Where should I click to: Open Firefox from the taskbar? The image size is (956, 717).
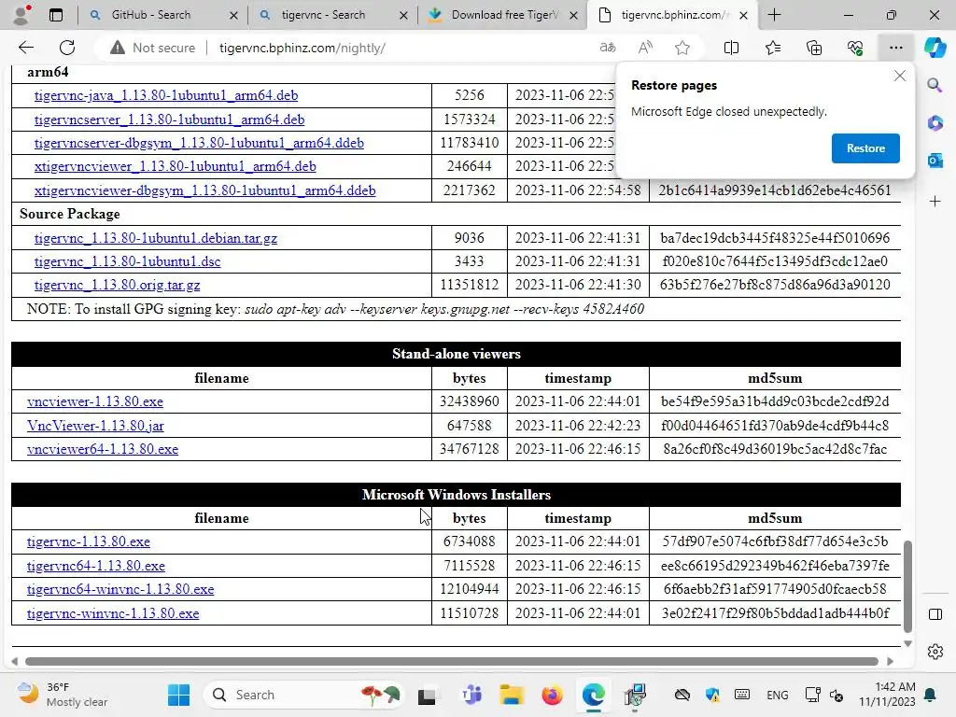(x=552, y=695)
